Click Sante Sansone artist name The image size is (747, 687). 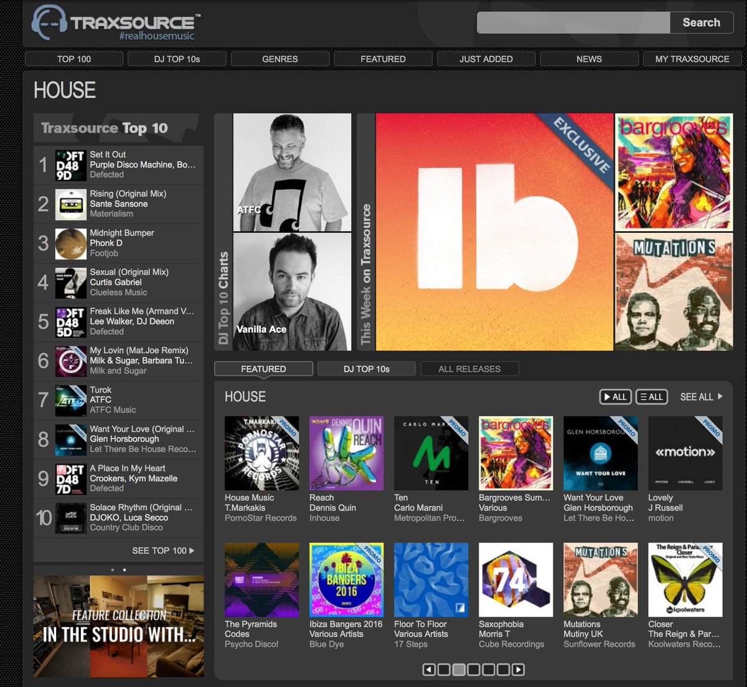pos(119,204)
